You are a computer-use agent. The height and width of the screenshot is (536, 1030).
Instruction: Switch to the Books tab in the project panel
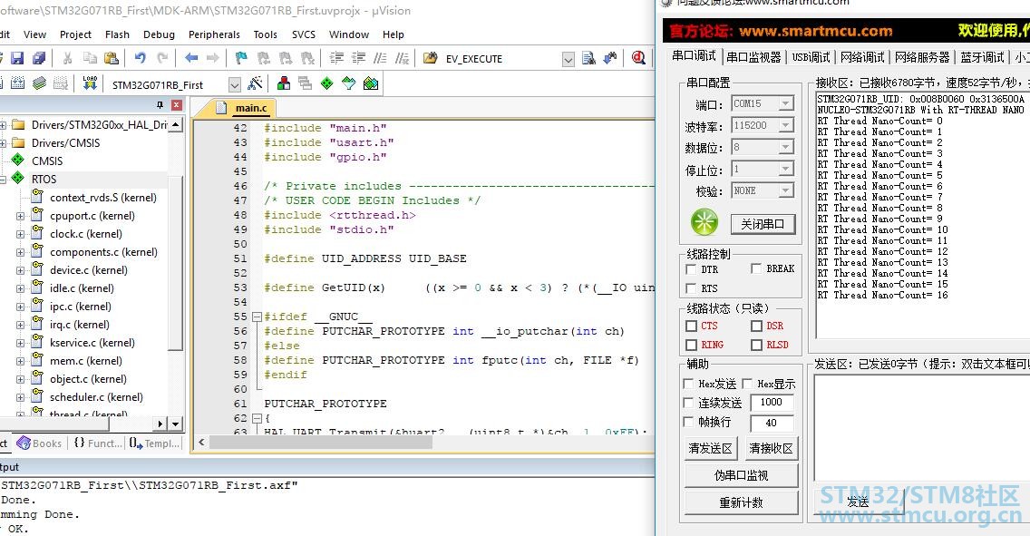(x=39, y=443)
